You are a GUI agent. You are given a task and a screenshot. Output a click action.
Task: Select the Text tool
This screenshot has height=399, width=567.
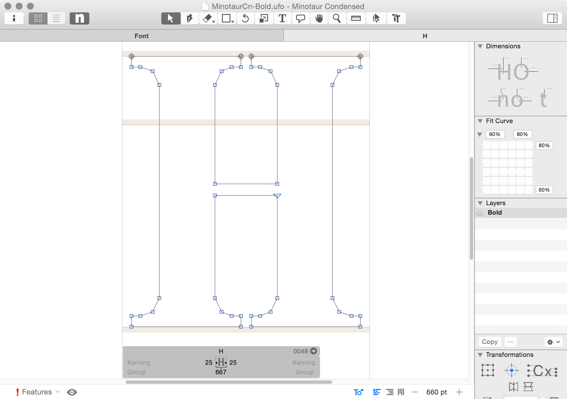point(282,19)
